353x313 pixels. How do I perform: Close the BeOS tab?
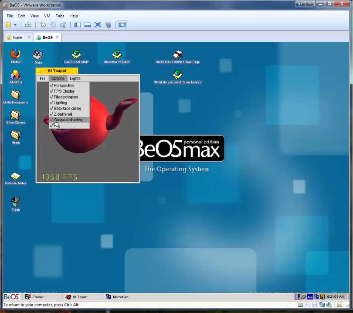pos(58,37)
